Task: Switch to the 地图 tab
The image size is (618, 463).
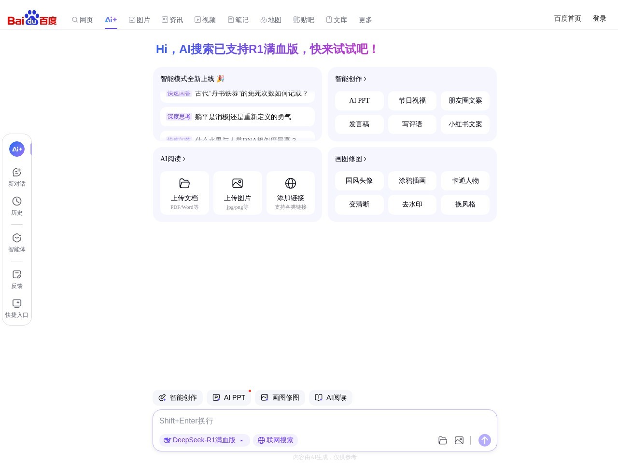Action: click(x=270, y=20)
